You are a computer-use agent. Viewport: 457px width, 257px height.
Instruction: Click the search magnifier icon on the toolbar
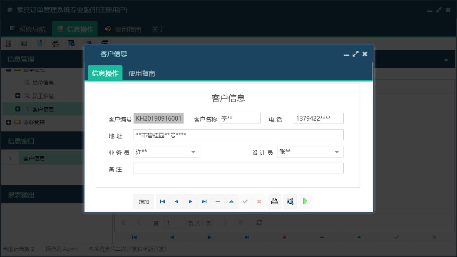(8, 43)
